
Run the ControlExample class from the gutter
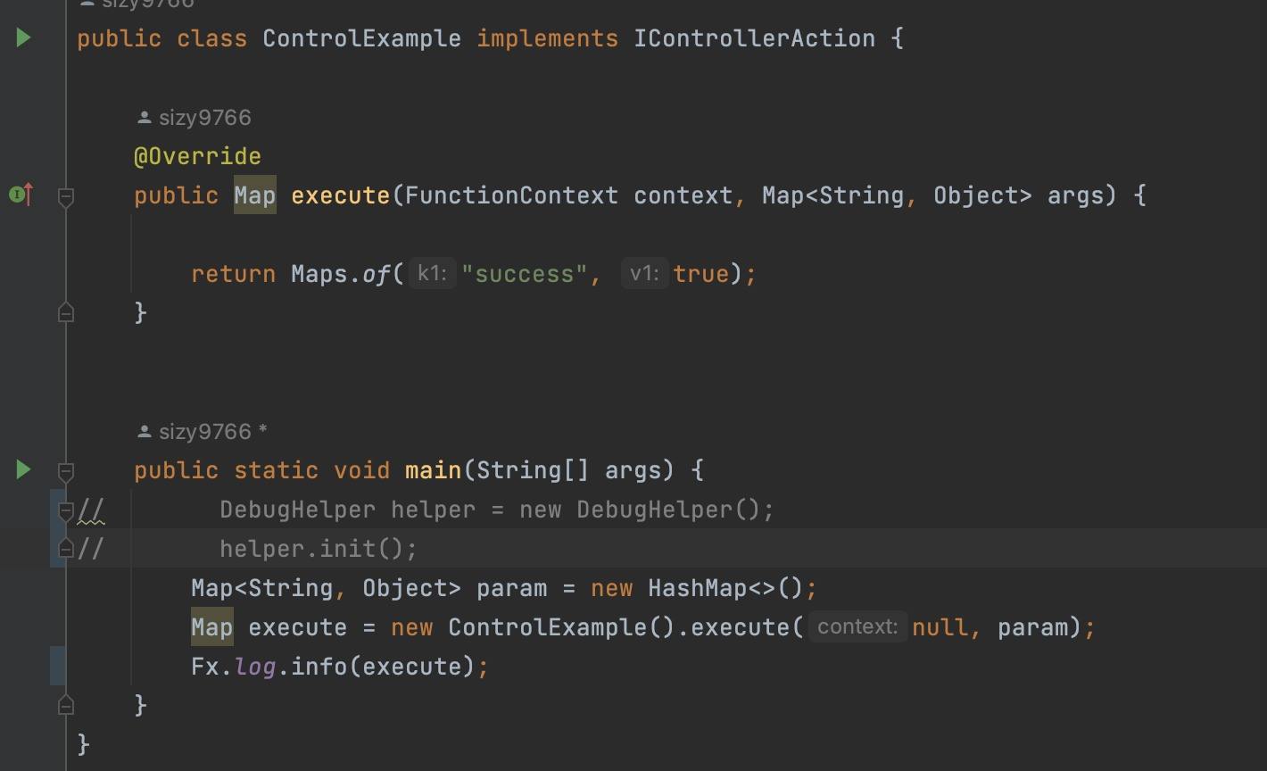click(x=23, y=37)
